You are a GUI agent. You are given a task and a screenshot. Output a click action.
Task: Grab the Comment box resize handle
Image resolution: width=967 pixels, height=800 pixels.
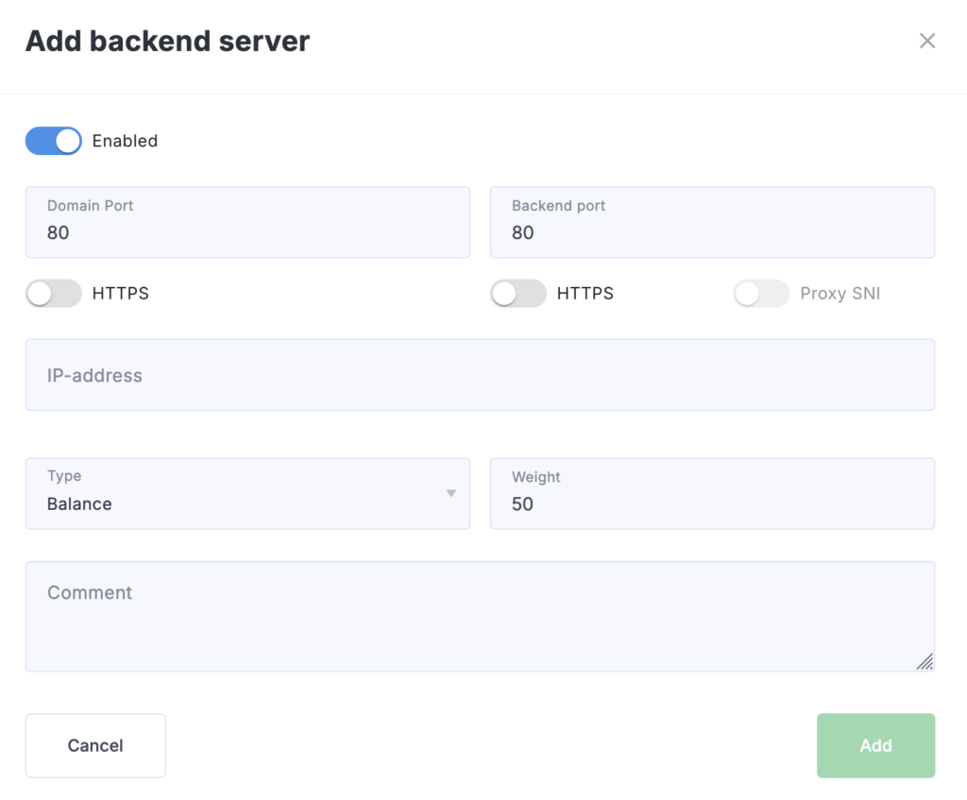tap(925, 661)
